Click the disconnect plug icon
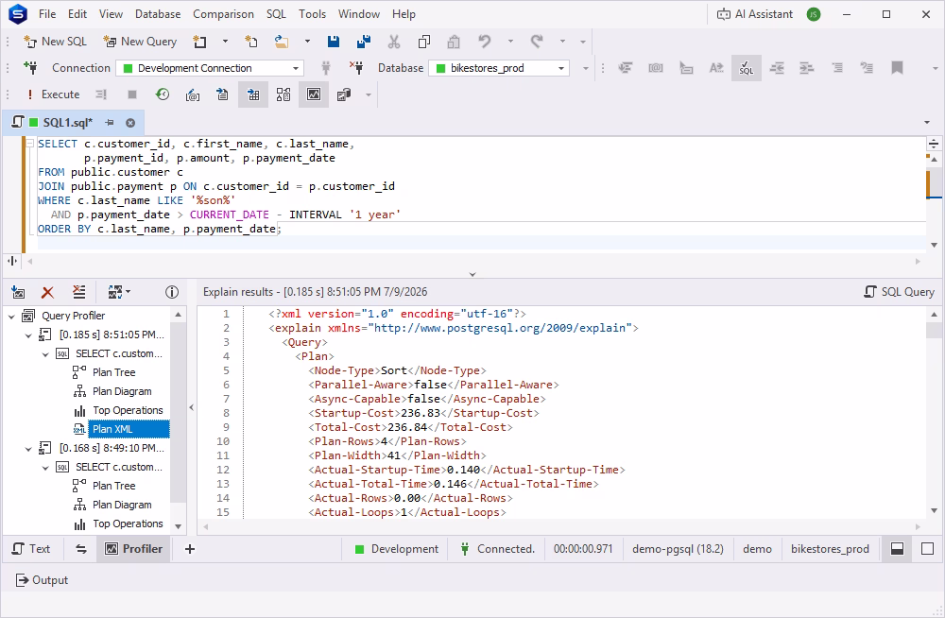The image size is (945, 618). (x=357, y=67)
